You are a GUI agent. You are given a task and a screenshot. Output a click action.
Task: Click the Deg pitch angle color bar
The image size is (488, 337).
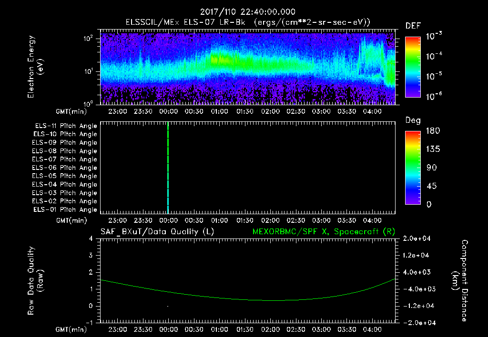tap(413, 168)
